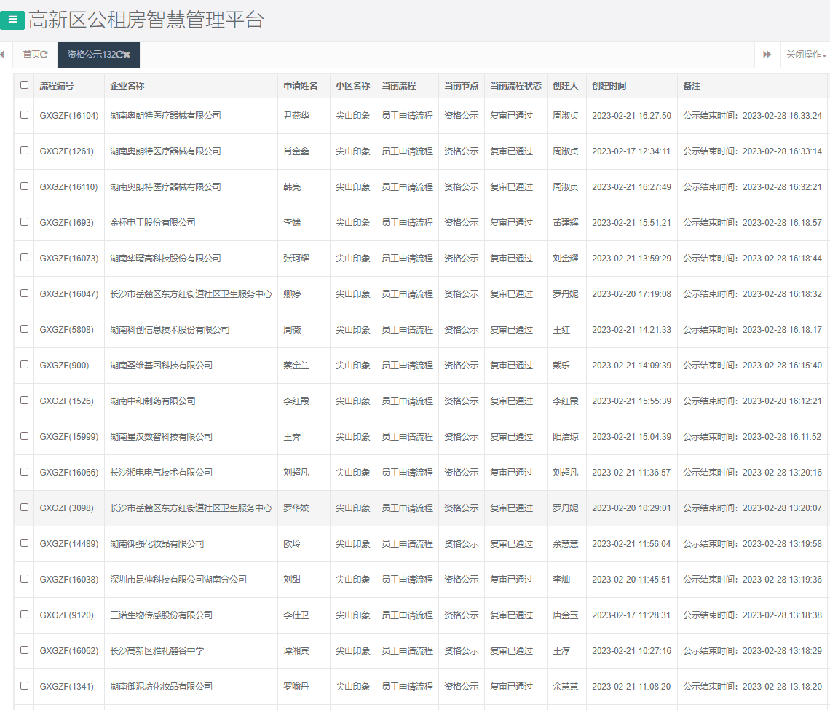
Task: Click the 流程编号 column header
Action: pyautogui.click(x=56, y=86)
